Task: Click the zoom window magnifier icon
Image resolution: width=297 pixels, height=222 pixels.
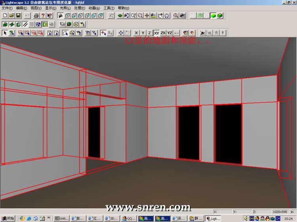Action: 140,15
